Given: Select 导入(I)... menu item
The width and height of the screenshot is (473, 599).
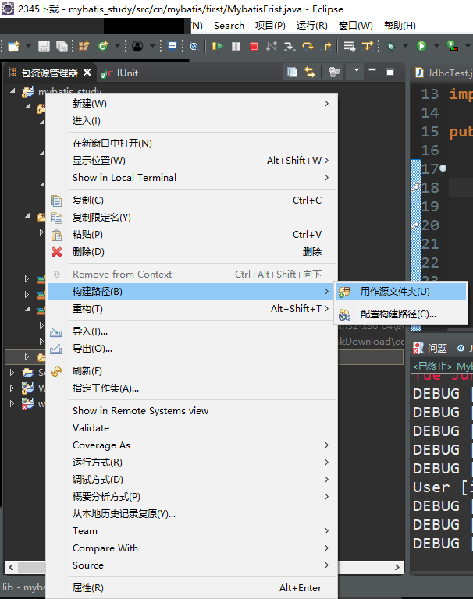Looking at the screenshot, I should point(192,331).
